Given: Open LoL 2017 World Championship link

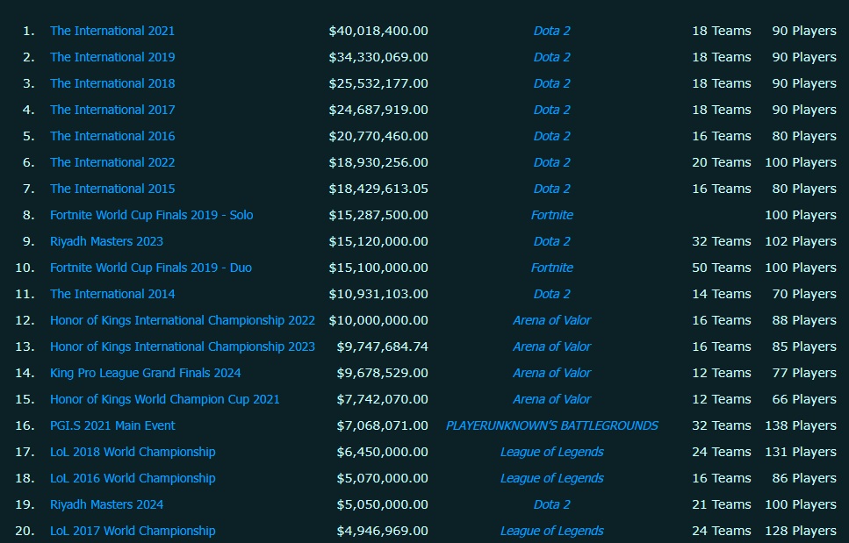Looking at the screenshot, I should coord(133,531).
